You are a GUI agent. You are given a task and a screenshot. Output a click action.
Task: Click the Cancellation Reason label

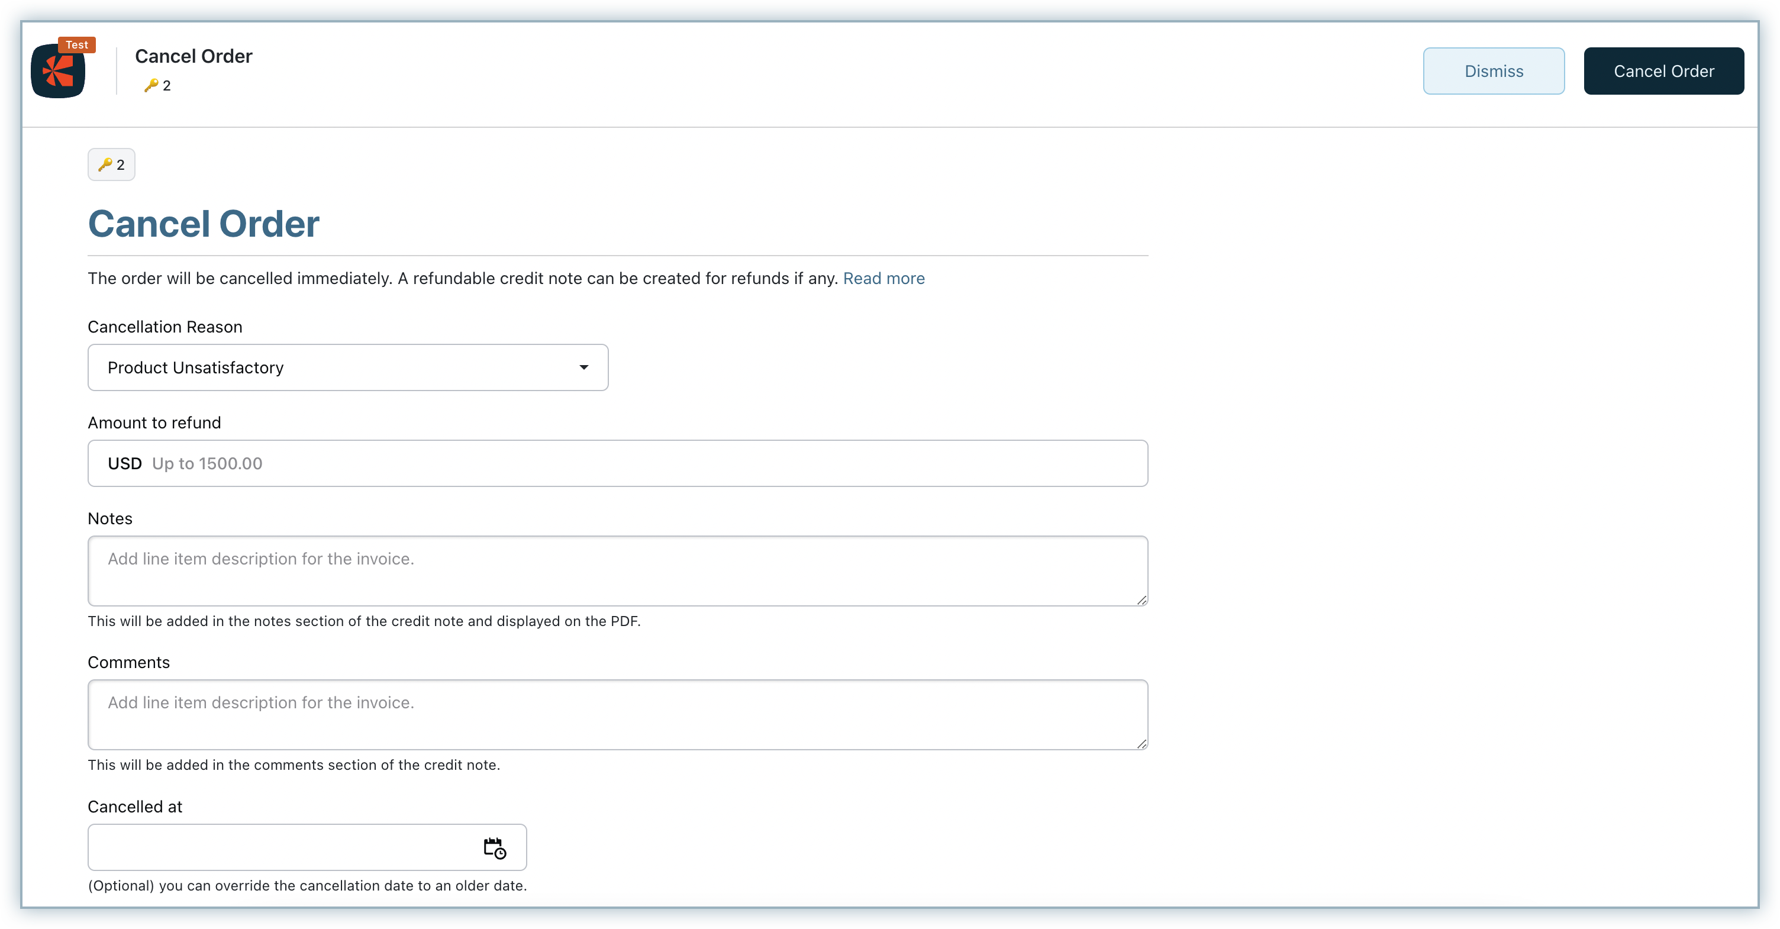(x=165, y=327)
